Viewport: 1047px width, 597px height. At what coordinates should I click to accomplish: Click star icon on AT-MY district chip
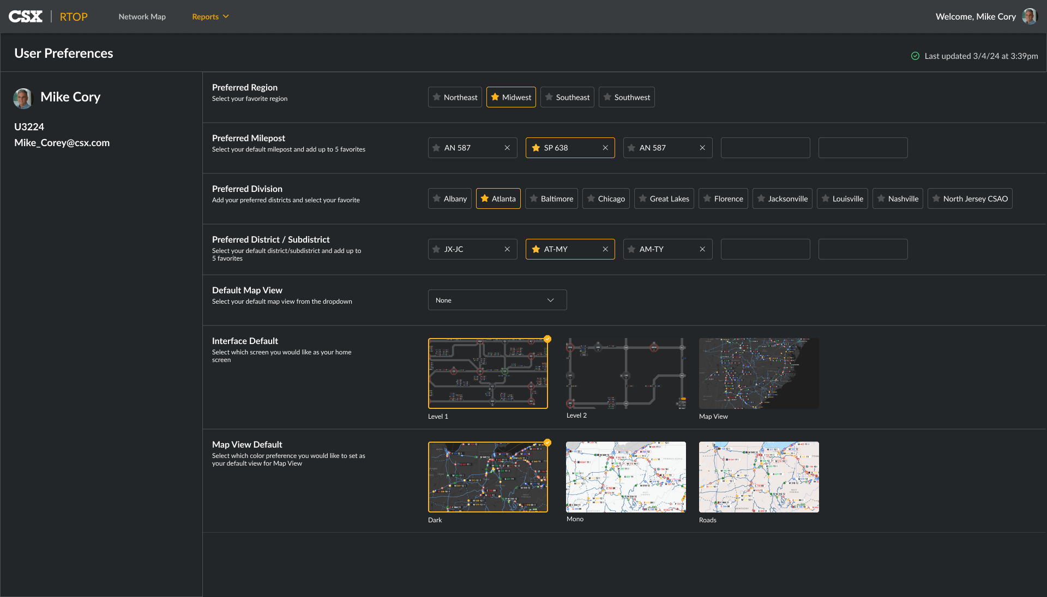pos(536,249)
